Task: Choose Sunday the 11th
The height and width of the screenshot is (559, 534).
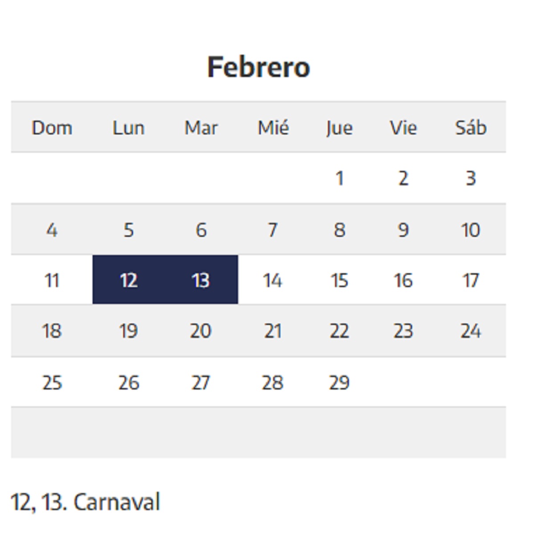Action: (52, 280)
